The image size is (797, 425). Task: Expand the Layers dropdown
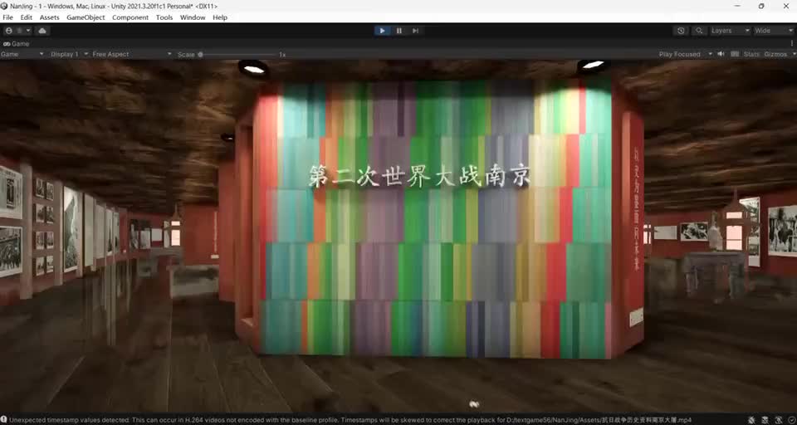pyautogui.click(x=730, y=31)
